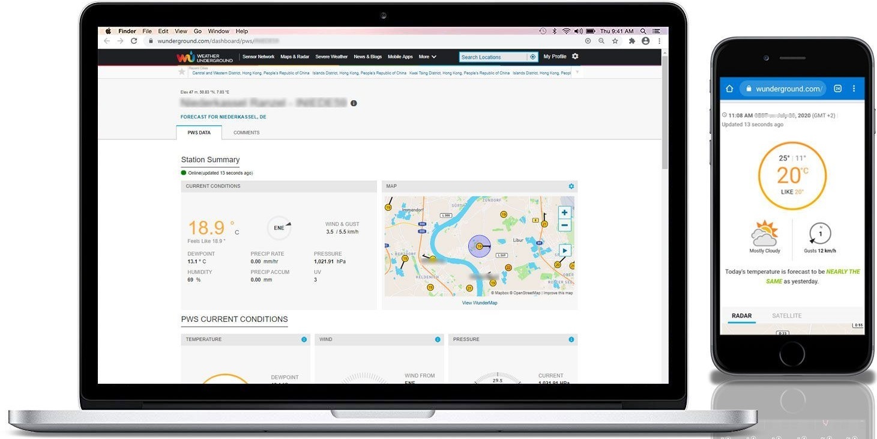Image resolution: width=877 pixels, height=439 pixels.
Task: Zoom out on the station map
Action: pyautogui.click(x=564, y=226)
